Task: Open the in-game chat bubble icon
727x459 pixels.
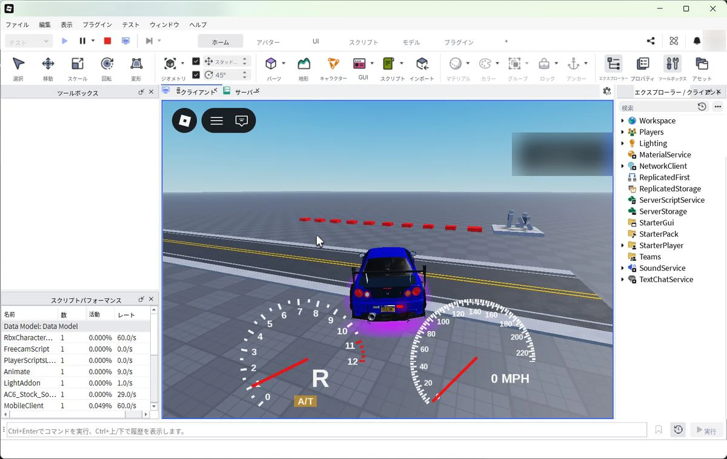Action: pyautogui.click(x=242, y=121)
